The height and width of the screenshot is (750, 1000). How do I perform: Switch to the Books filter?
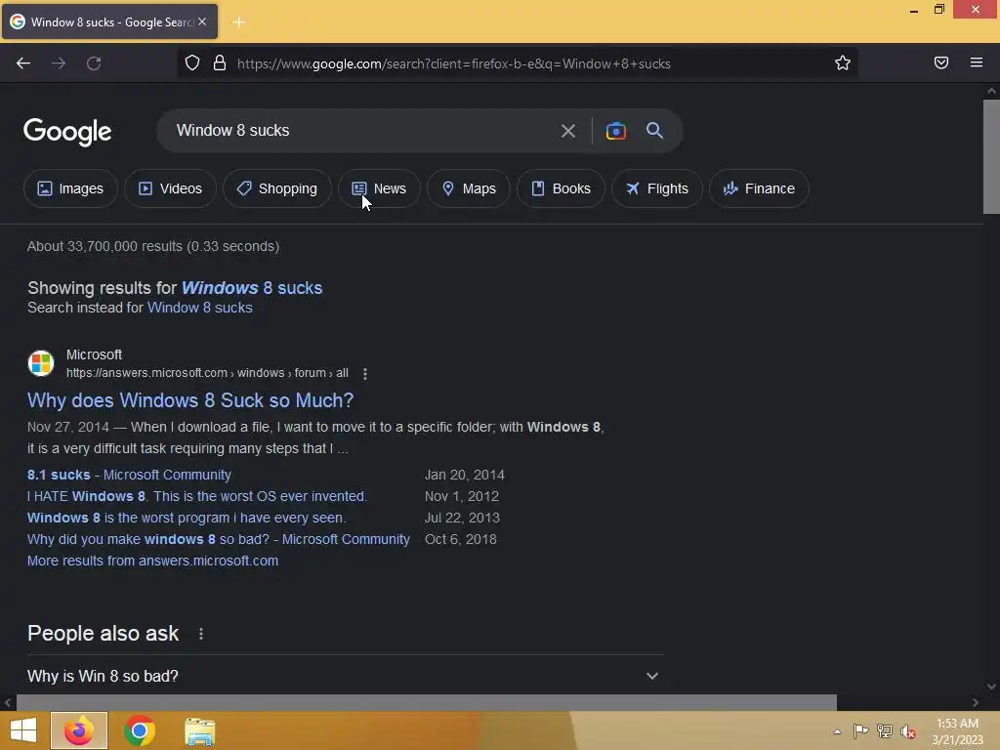coord(562,188)
